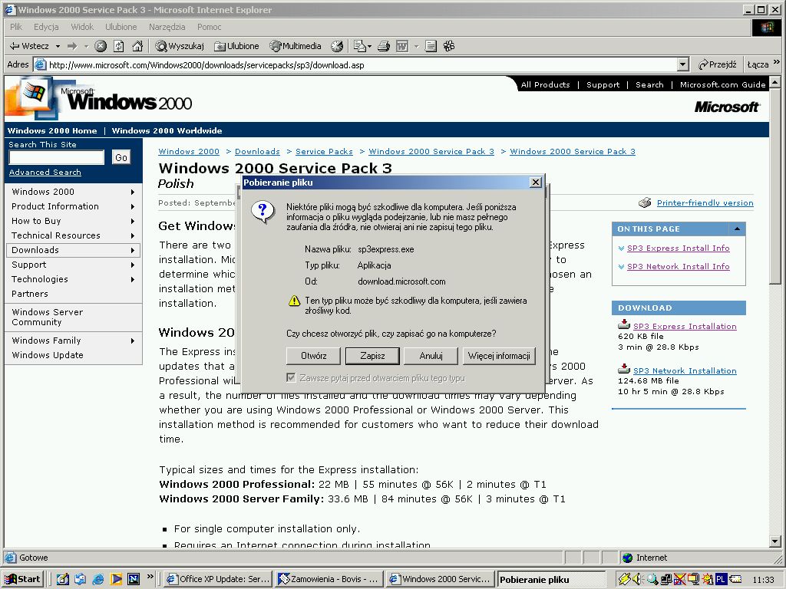Click the Service Packs breadcrumb link
This screenshot has width=786, height=589.
324,151
